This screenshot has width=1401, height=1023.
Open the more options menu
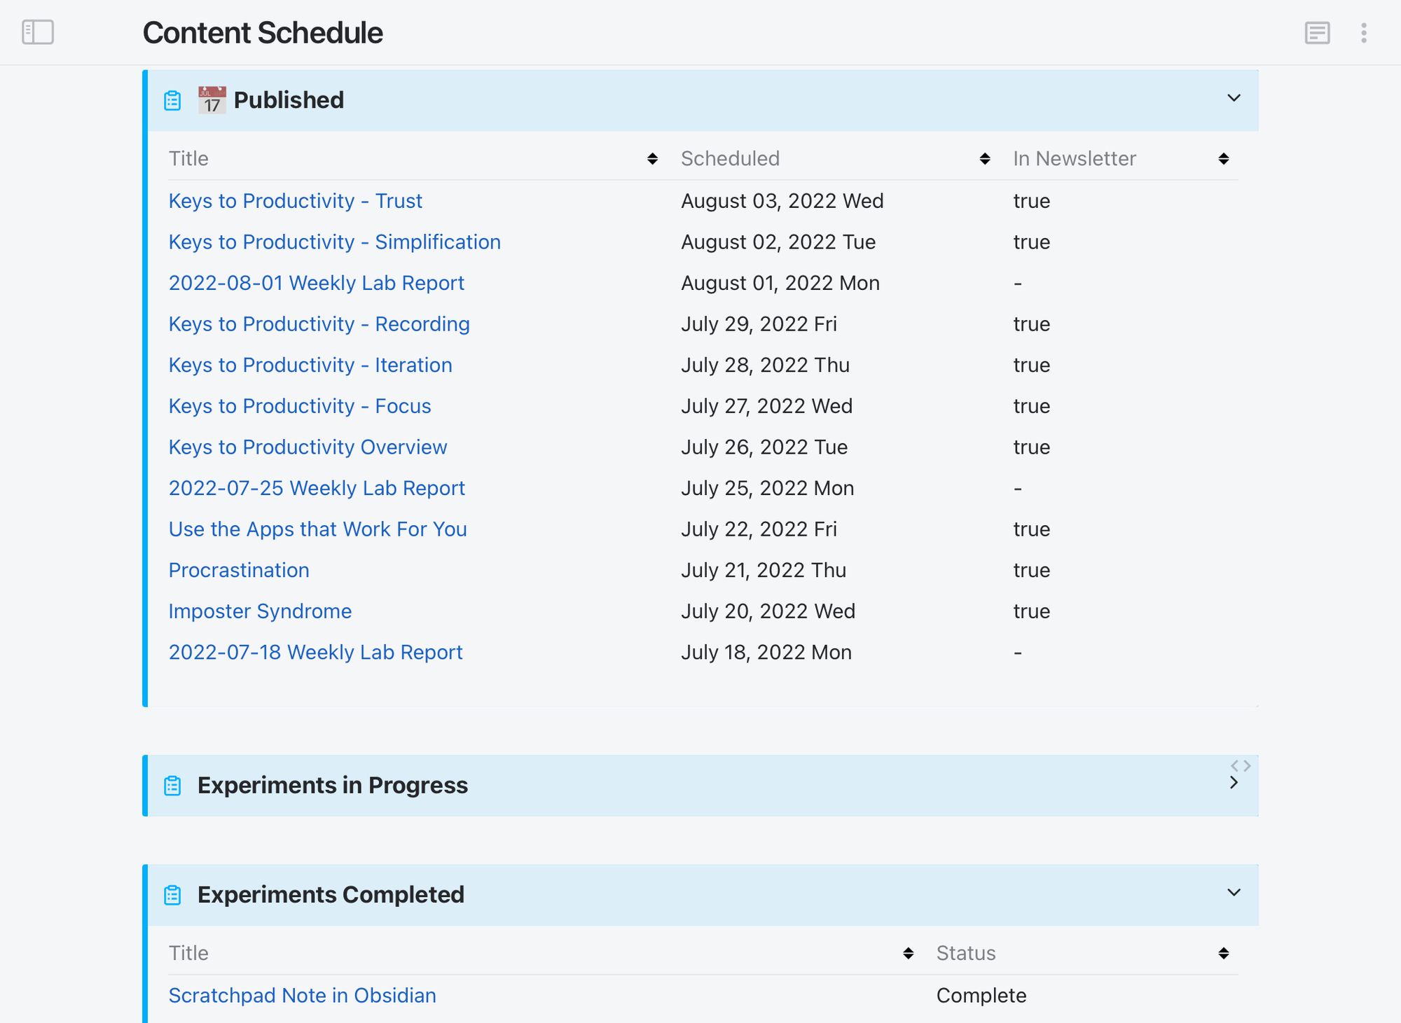pos(1364,33)
